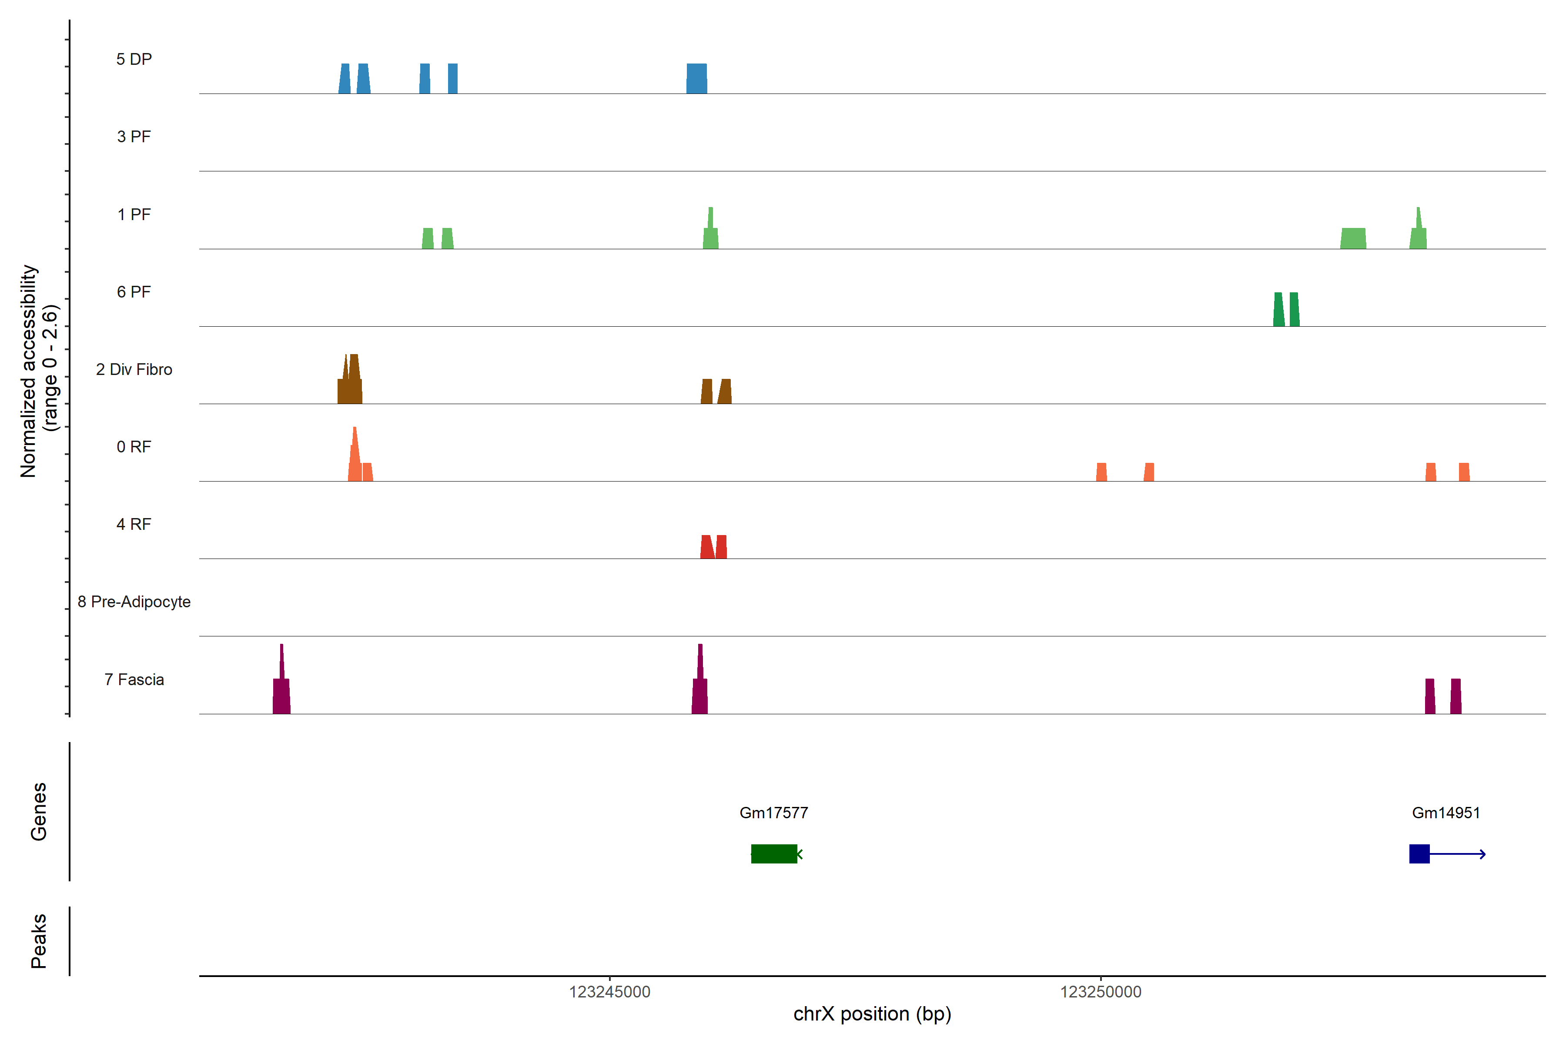1566x1044 pixels.
Task: Click the 3 PF track label
Action: (x=134, y=137)
